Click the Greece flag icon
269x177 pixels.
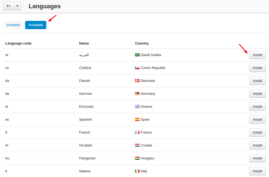coord(137,107)
